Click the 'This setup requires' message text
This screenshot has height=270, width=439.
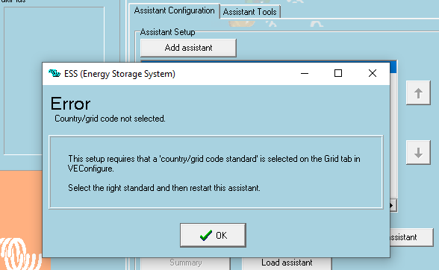(214, 163)
